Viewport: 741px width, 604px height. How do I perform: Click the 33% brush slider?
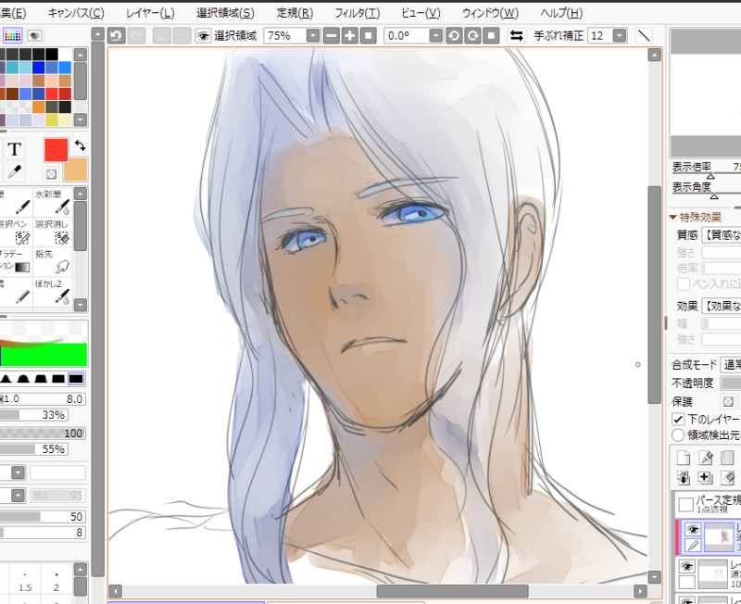click(x=33, y=415)
